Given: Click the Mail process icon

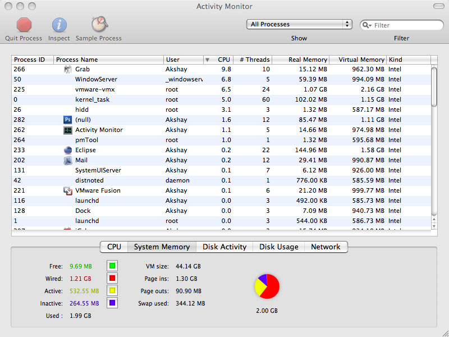Looking at the screenshot, I should tap(67, 160).
